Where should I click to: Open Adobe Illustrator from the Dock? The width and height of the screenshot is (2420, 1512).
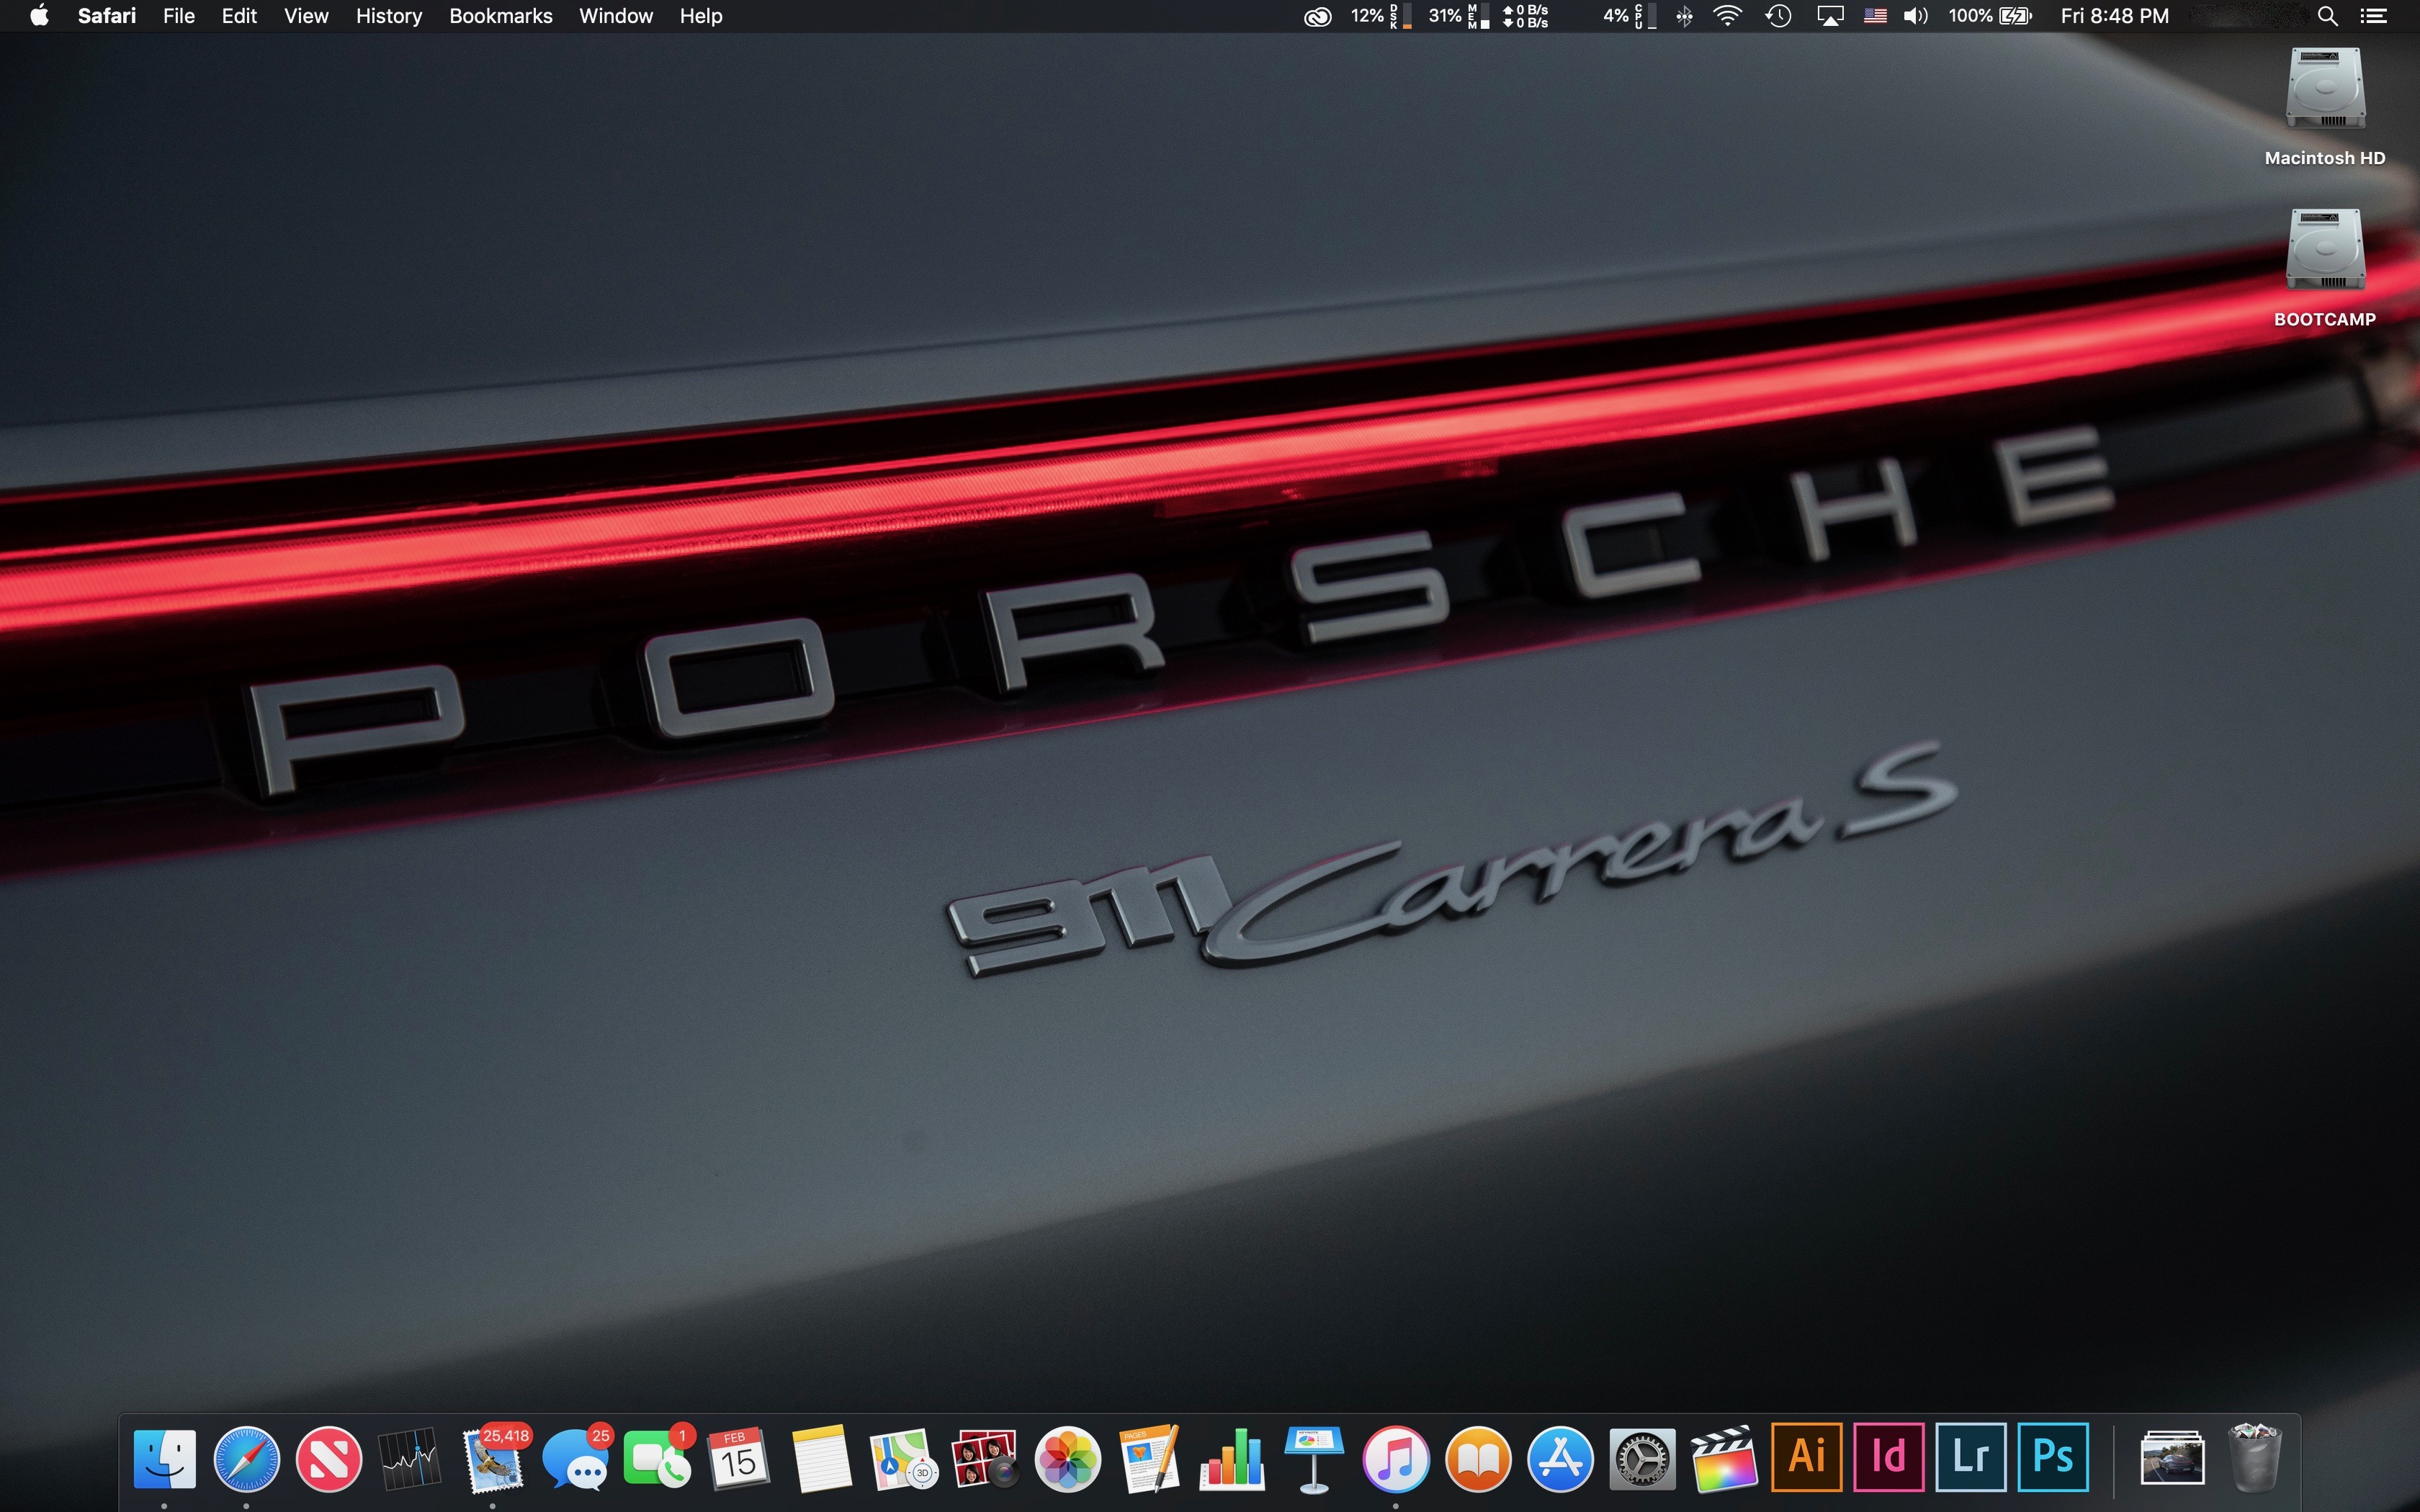coord(1806,1457)
